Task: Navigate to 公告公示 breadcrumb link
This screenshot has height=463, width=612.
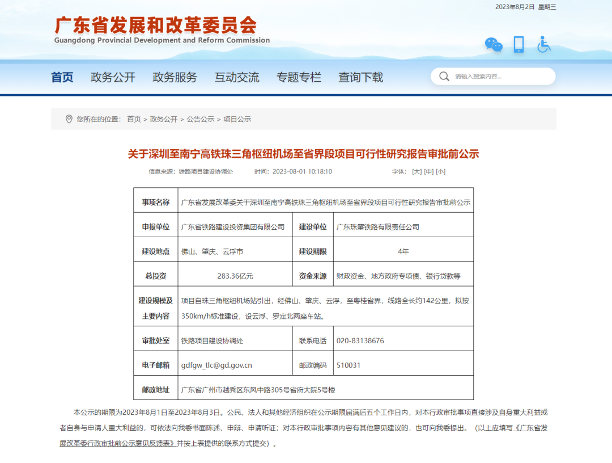Action: 201,119
